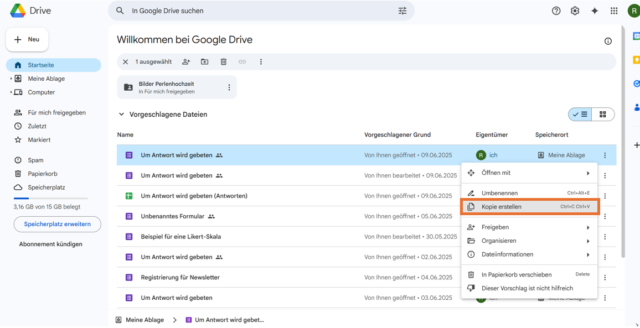
Task: Expand the Meine Ablage tree item
Action: (x=11, y=79)
